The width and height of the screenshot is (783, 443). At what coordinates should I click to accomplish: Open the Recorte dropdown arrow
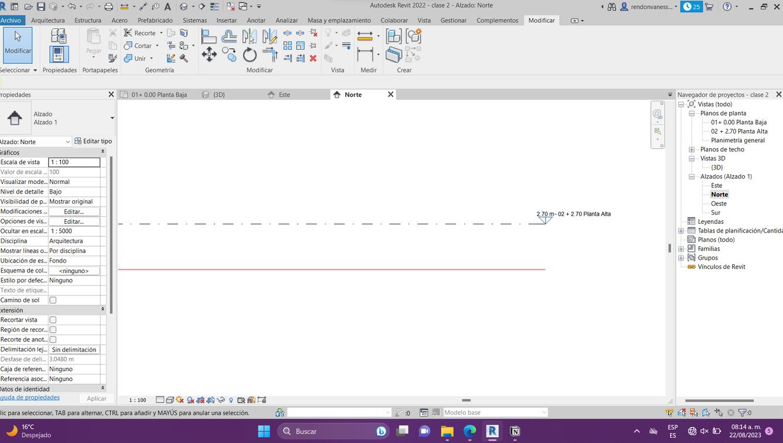click(x=161, y=33)
